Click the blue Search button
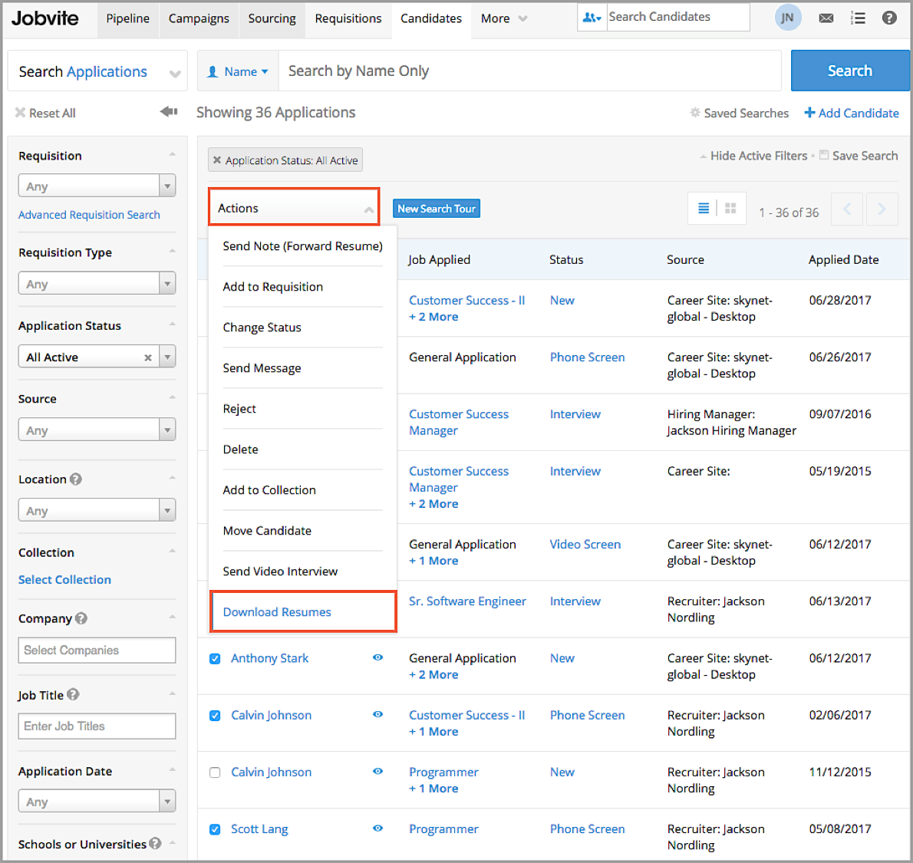Screen dimensions: 913x863 click(849, 71)
